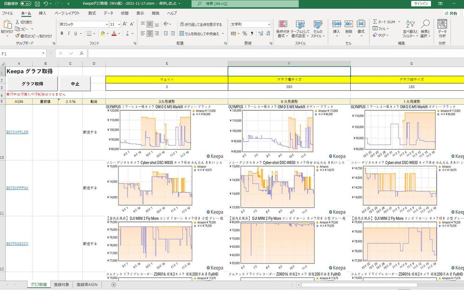Click the Share button
Screen dimensions: 464x290
pyautogui.click(x=451, y=13)
